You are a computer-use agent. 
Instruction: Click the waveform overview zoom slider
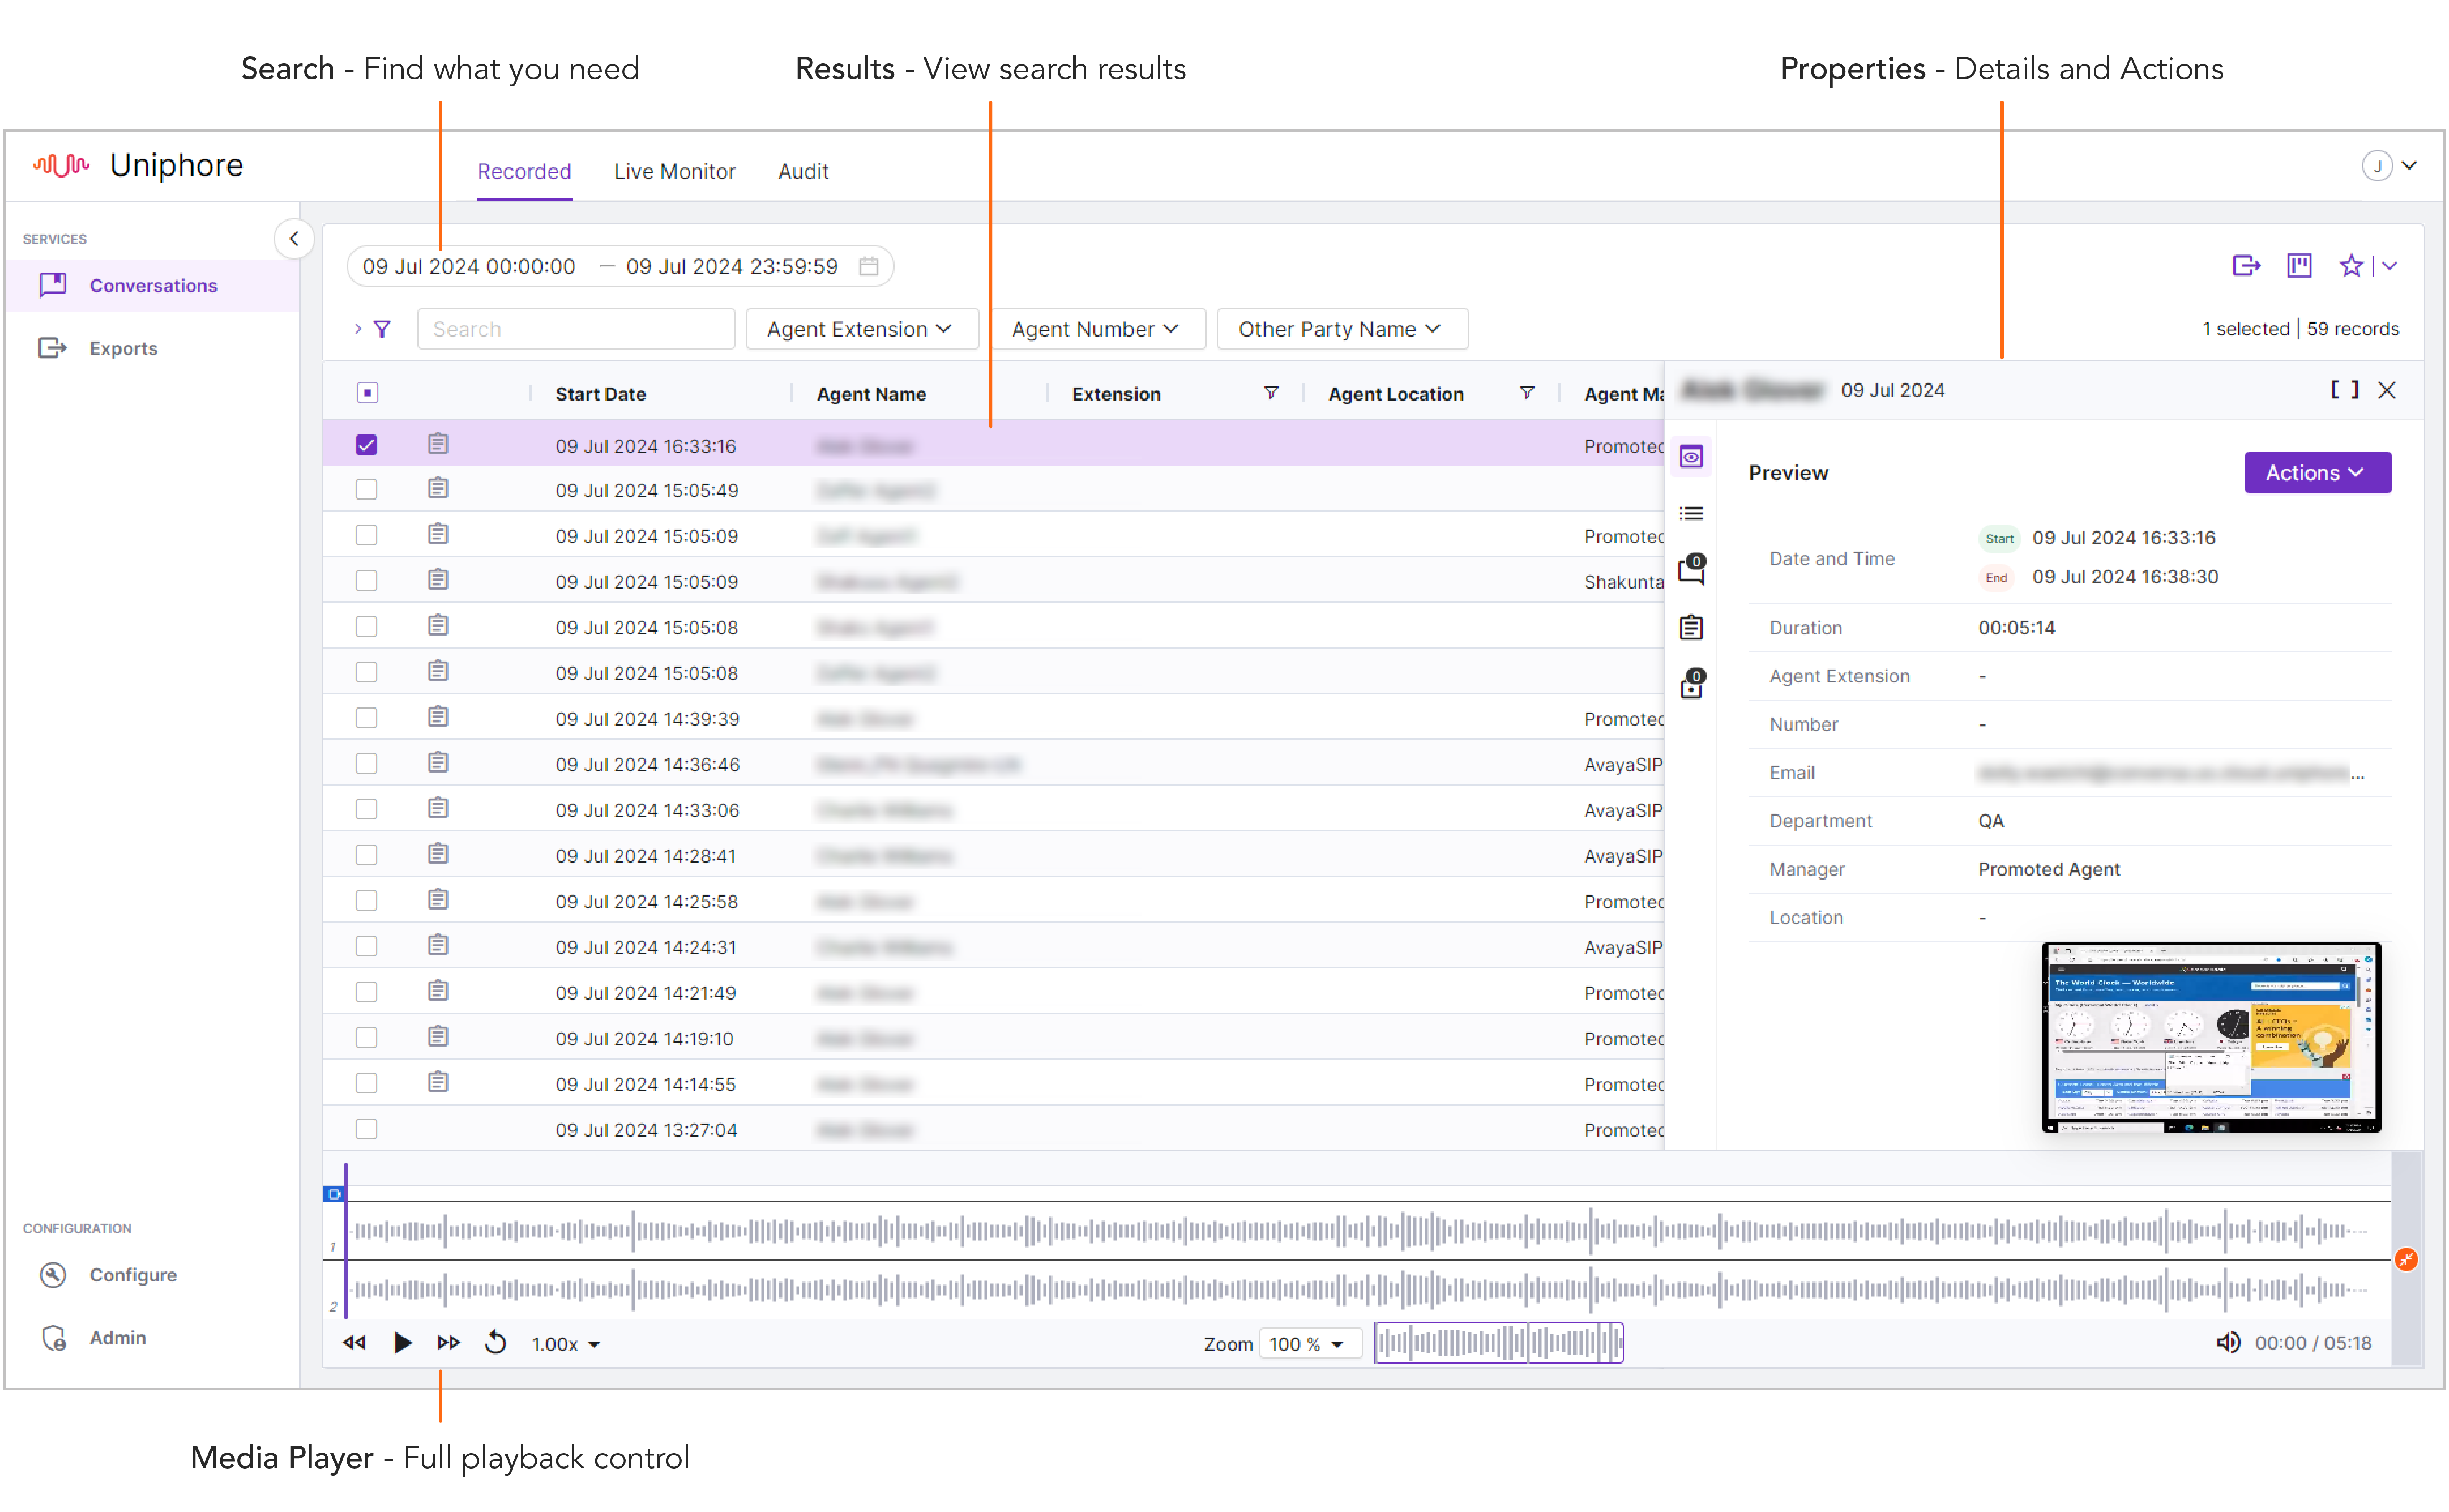[x=1499, y=1343]
